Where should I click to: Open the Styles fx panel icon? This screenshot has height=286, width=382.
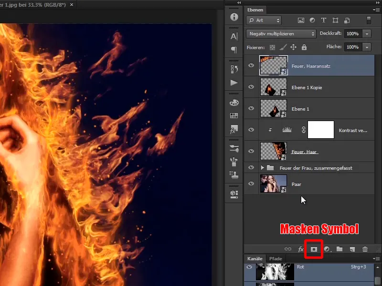coord(234,129)
